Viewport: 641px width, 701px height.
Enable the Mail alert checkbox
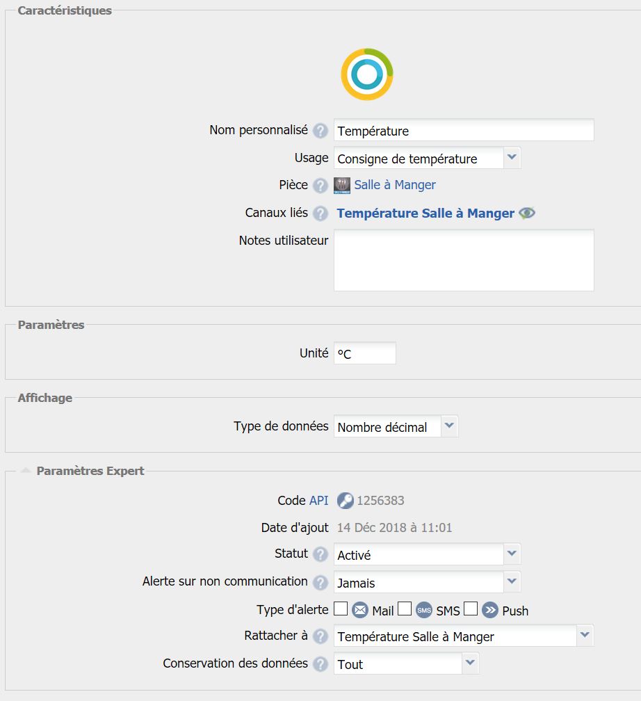pyautogui.click(x=341, y=609)
